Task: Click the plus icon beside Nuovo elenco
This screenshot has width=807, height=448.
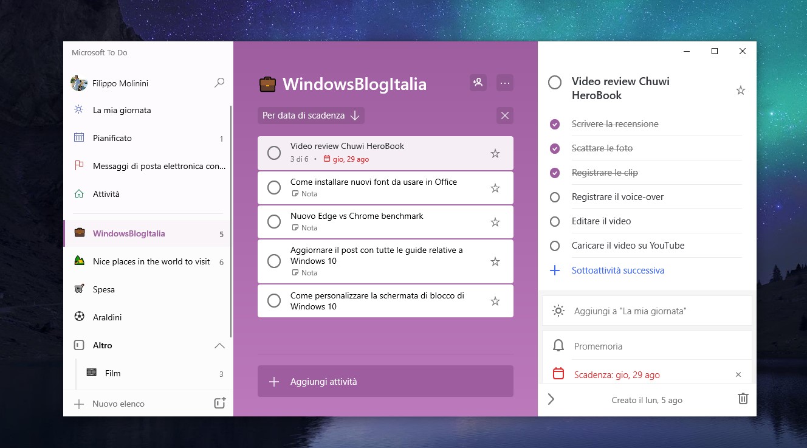Action: tap(79, 404)
